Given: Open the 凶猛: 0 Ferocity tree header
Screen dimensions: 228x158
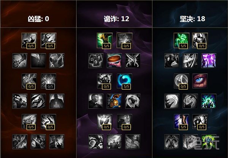Looking at the screenshot, I should pyautogui.click(x=38, y=19).
